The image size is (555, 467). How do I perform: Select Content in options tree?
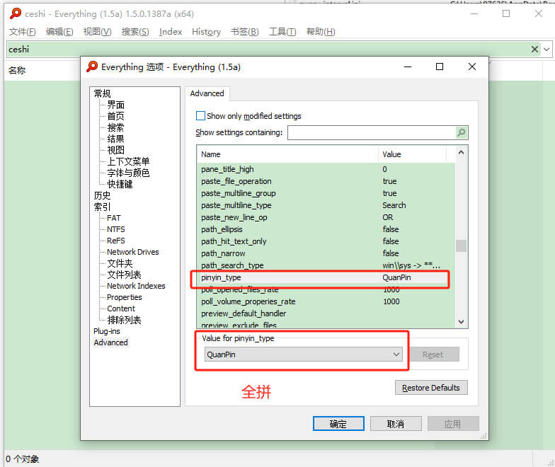121,309
